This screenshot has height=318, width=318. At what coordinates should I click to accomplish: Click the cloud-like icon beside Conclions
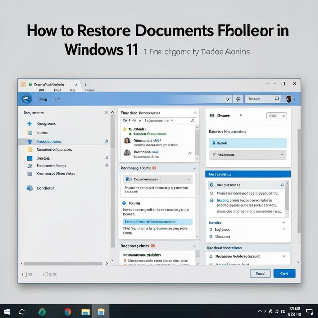30,188
